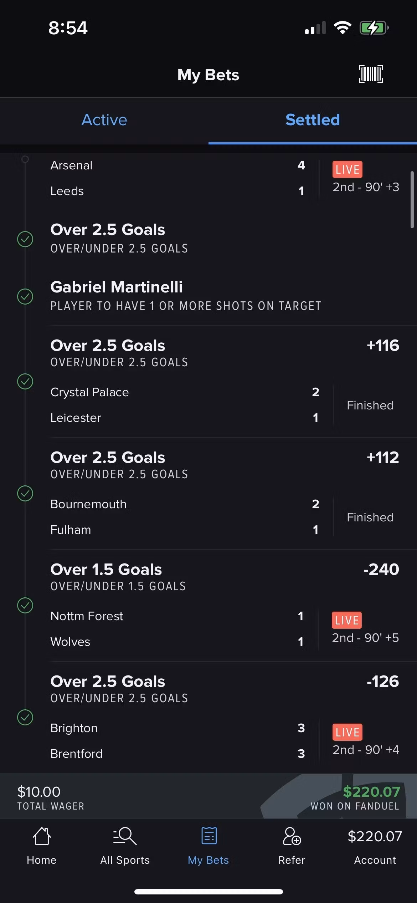Screen dimensions: 417x903
Task: Open the Refer a friend icon
Action: coord(292,836)
